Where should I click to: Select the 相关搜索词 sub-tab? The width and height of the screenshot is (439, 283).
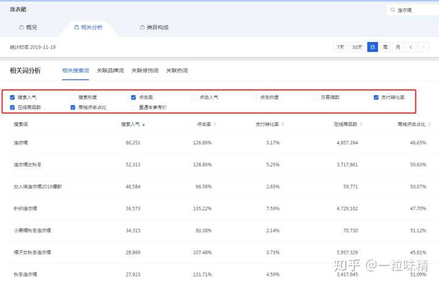pyautogui.click(x=76, y=71)
